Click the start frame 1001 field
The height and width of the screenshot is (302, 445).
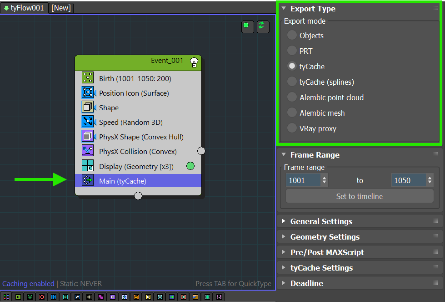click(x=303, y=180)
